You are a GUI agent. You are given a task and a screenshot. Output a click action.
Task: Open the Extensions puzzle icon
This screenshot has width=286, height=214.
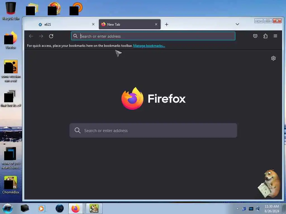click(x=265, y=36)
